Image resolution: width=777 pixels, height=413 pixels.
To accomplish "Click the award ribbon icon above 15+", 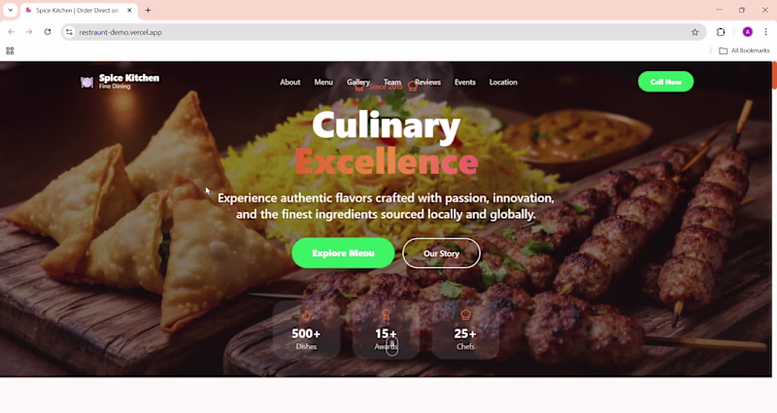I will pyautogui.click(x=386, y=315).
